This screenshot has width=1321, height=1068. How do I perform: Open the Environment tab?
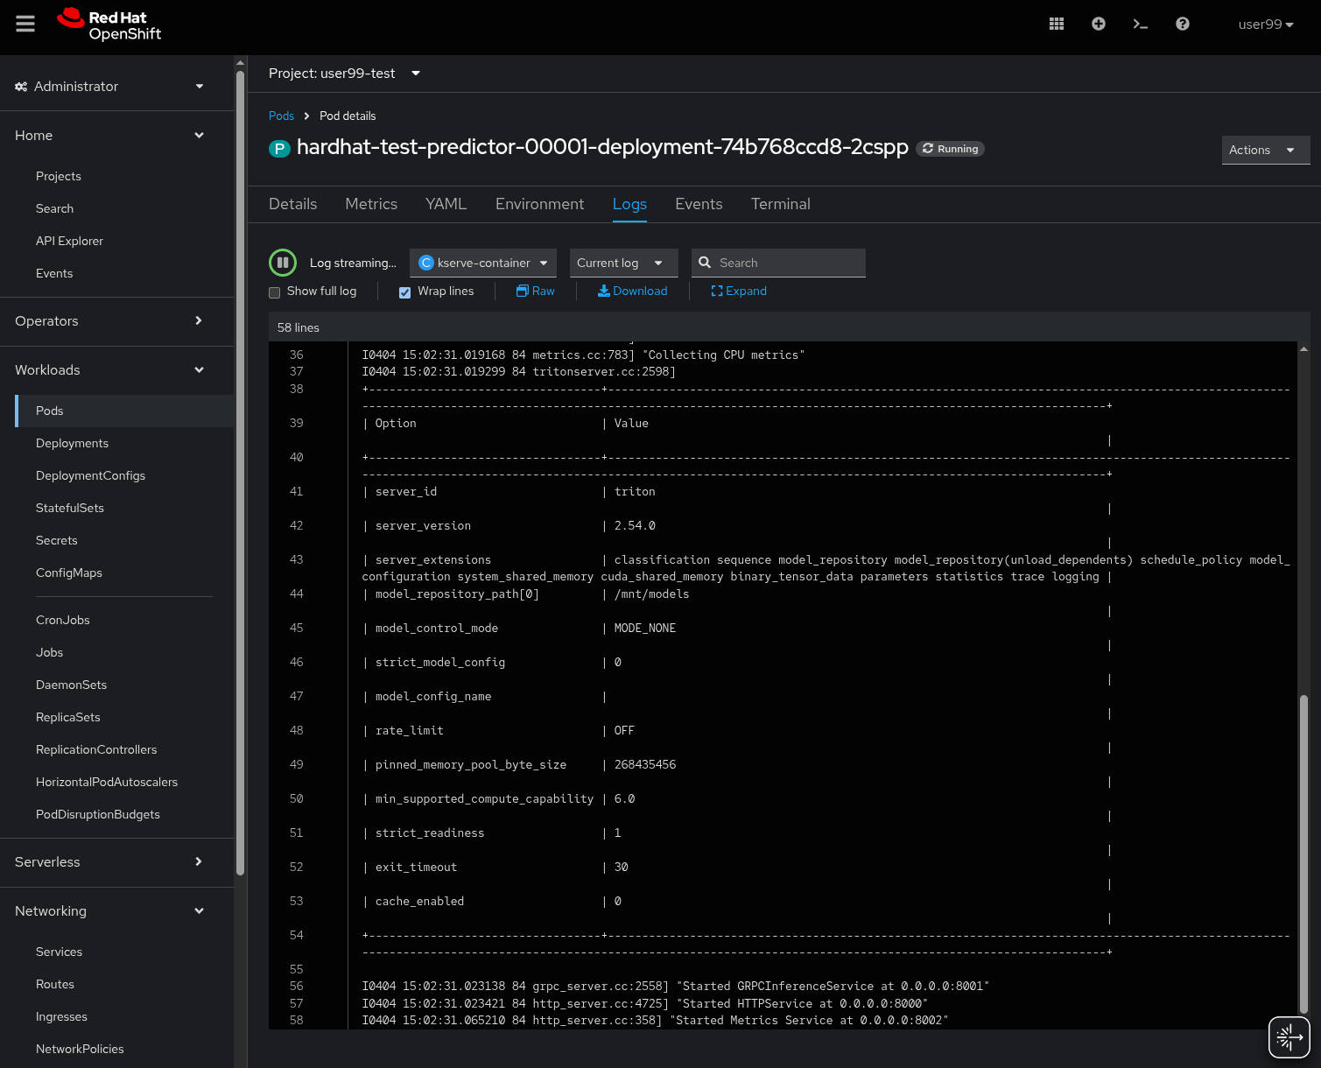coord(539,204)
